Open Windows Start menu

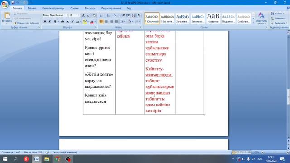coord(5,159)
